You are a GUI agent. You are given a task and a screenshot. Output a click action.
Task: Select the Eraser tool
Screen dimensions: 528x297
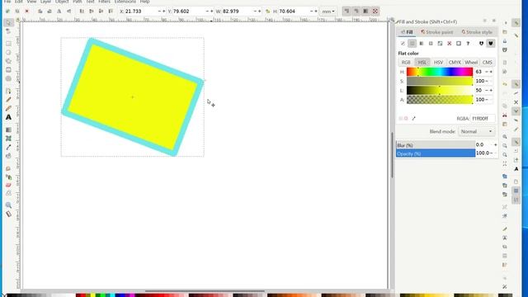[x=8, y=185]
